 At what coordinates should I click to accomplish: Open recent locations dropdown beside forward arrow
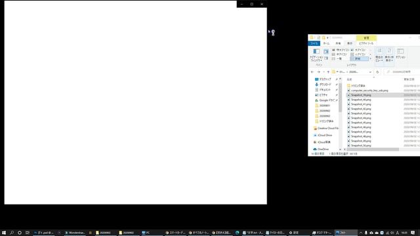coord(324,72)
